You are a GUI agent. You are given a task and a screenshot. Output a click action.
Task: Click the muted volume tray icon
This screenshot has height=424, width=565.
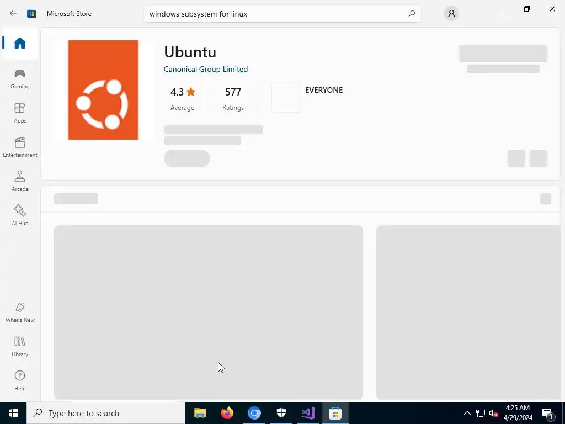493,413
